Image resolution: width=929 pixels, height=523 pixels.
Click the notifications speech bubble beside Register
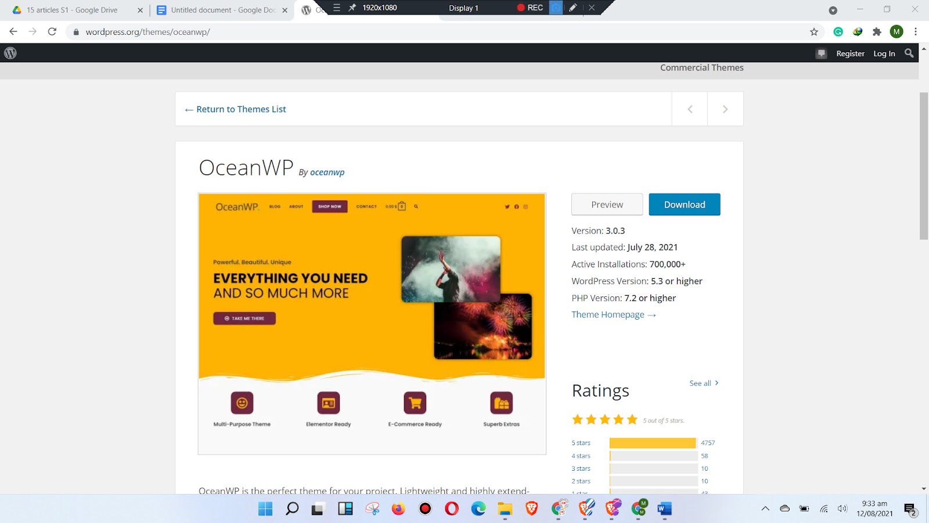point(821,53)
